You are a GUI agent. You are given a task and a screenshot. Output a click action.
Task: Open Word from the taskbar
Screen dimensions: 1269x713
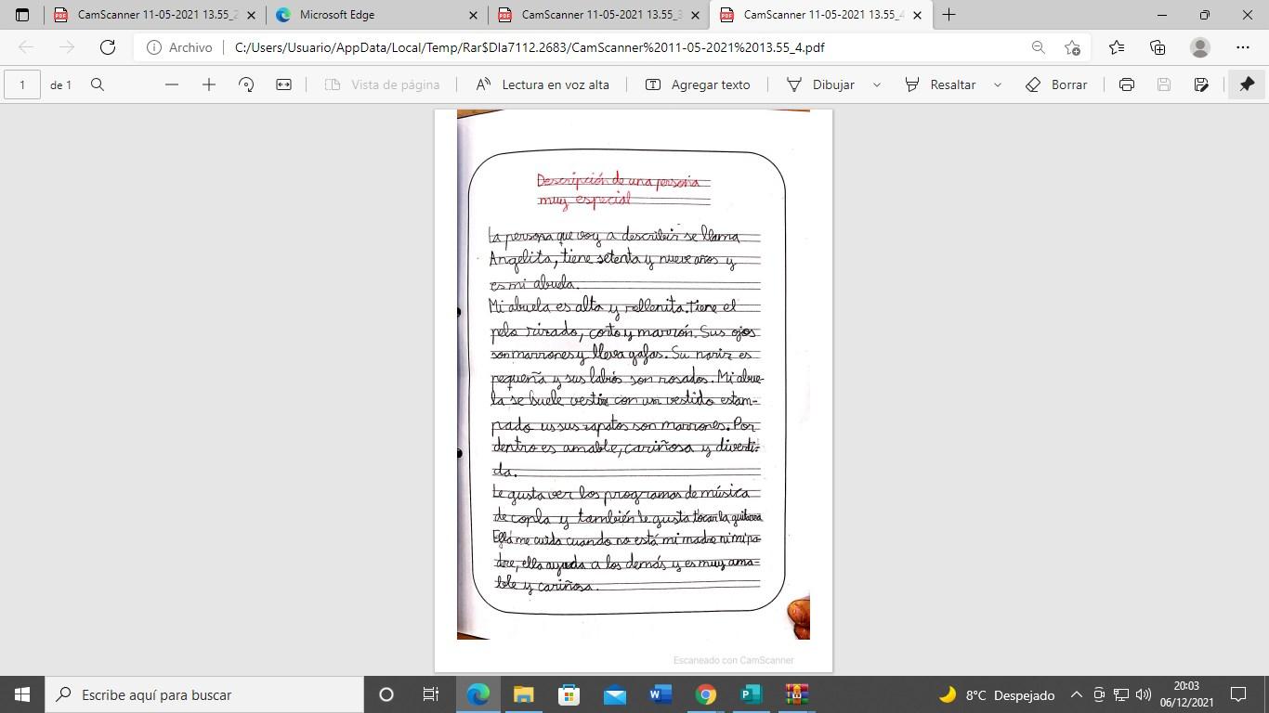661,694
